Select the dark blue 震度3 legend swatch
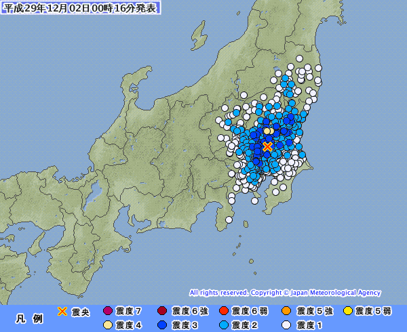407x332 pixels. [x=162, y=325]
